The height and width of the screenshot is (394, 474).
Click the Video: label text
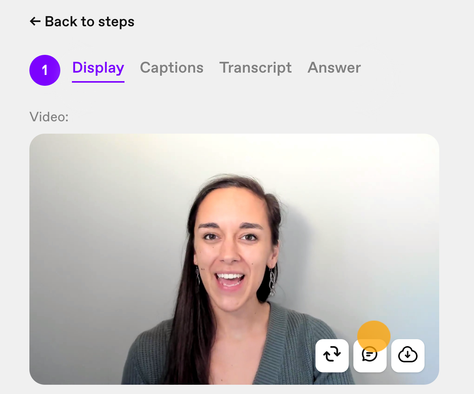[x=49, y=117]
